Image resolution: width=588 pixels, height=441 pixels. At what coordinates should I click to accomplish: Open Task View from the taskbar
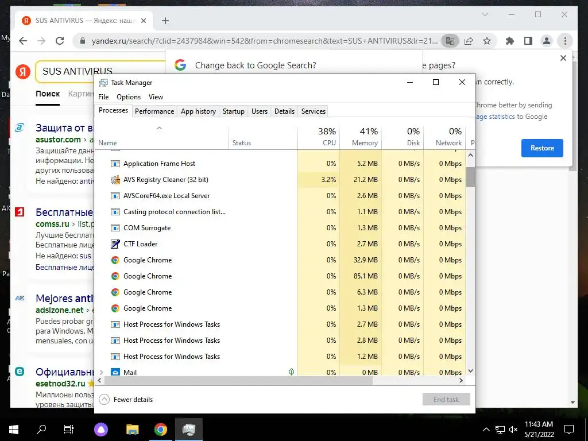(69, 430)
